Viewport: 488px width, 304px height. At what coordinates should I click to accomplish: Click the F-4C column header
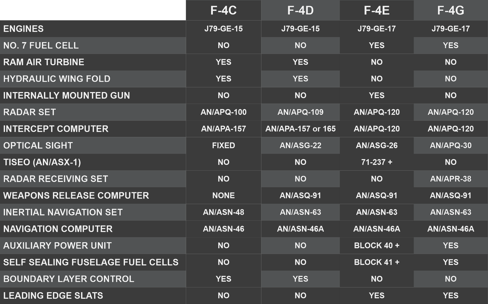click(223, 11)
